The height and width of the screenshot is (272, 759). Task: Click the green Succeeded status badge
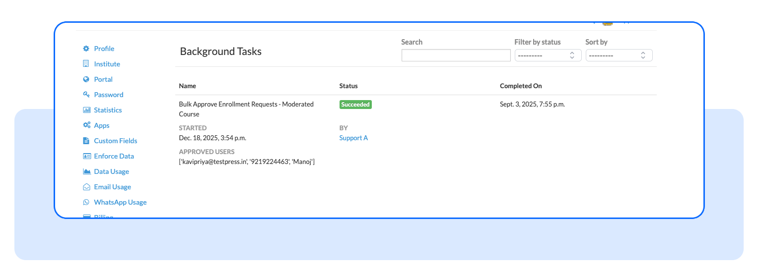[x=355, y=105]
